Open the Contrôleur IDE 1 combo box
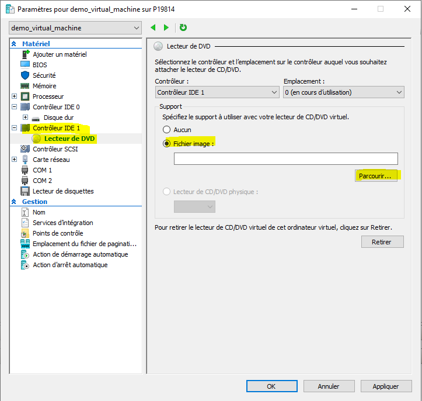422x401 pixels. pyautogui.click(x=217, y=92)
